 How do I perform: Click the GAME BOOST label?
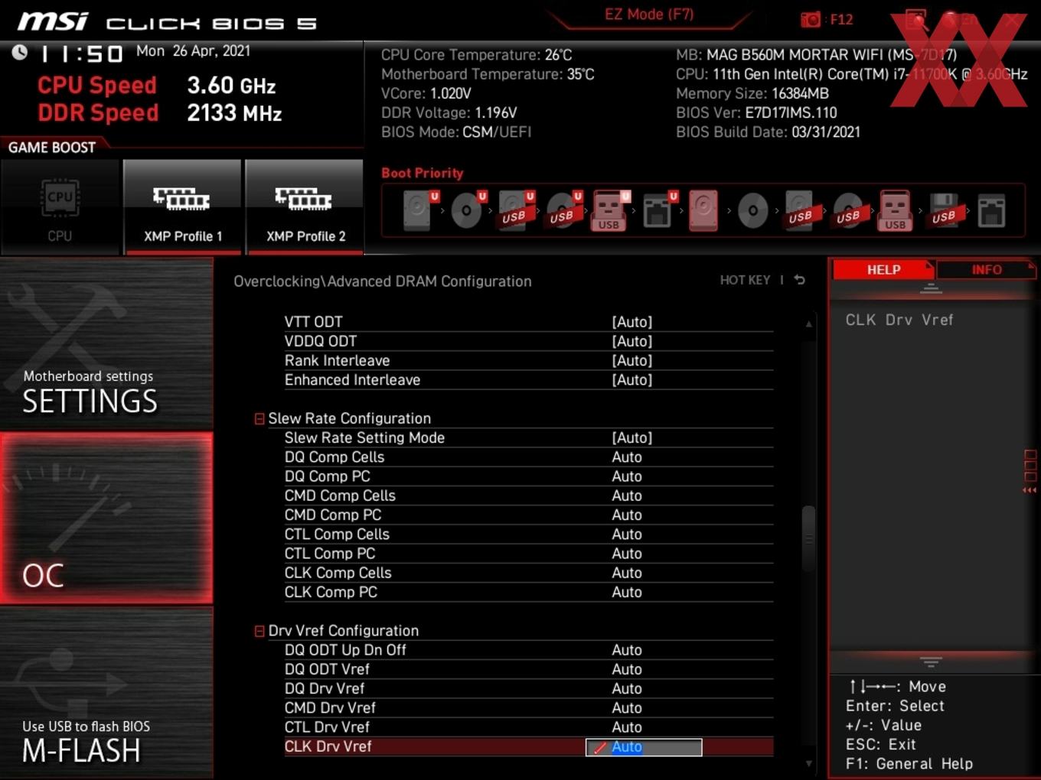tap(52, 148)
